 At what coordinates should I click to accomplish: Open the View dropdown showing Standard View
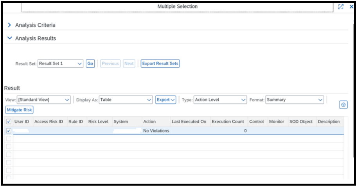pyautogui.click(x=43, y=99)
